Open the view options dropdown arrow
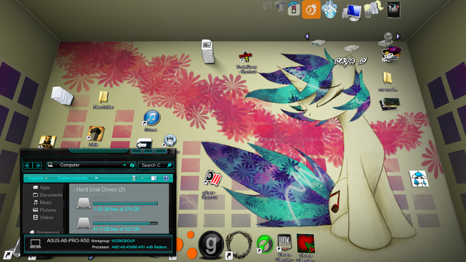This screenshot has width=466, height=262. click(142, 178)
